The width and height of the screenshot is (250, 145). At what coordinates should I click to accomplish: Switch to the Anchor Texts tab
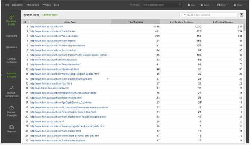[x=31, y=15]
